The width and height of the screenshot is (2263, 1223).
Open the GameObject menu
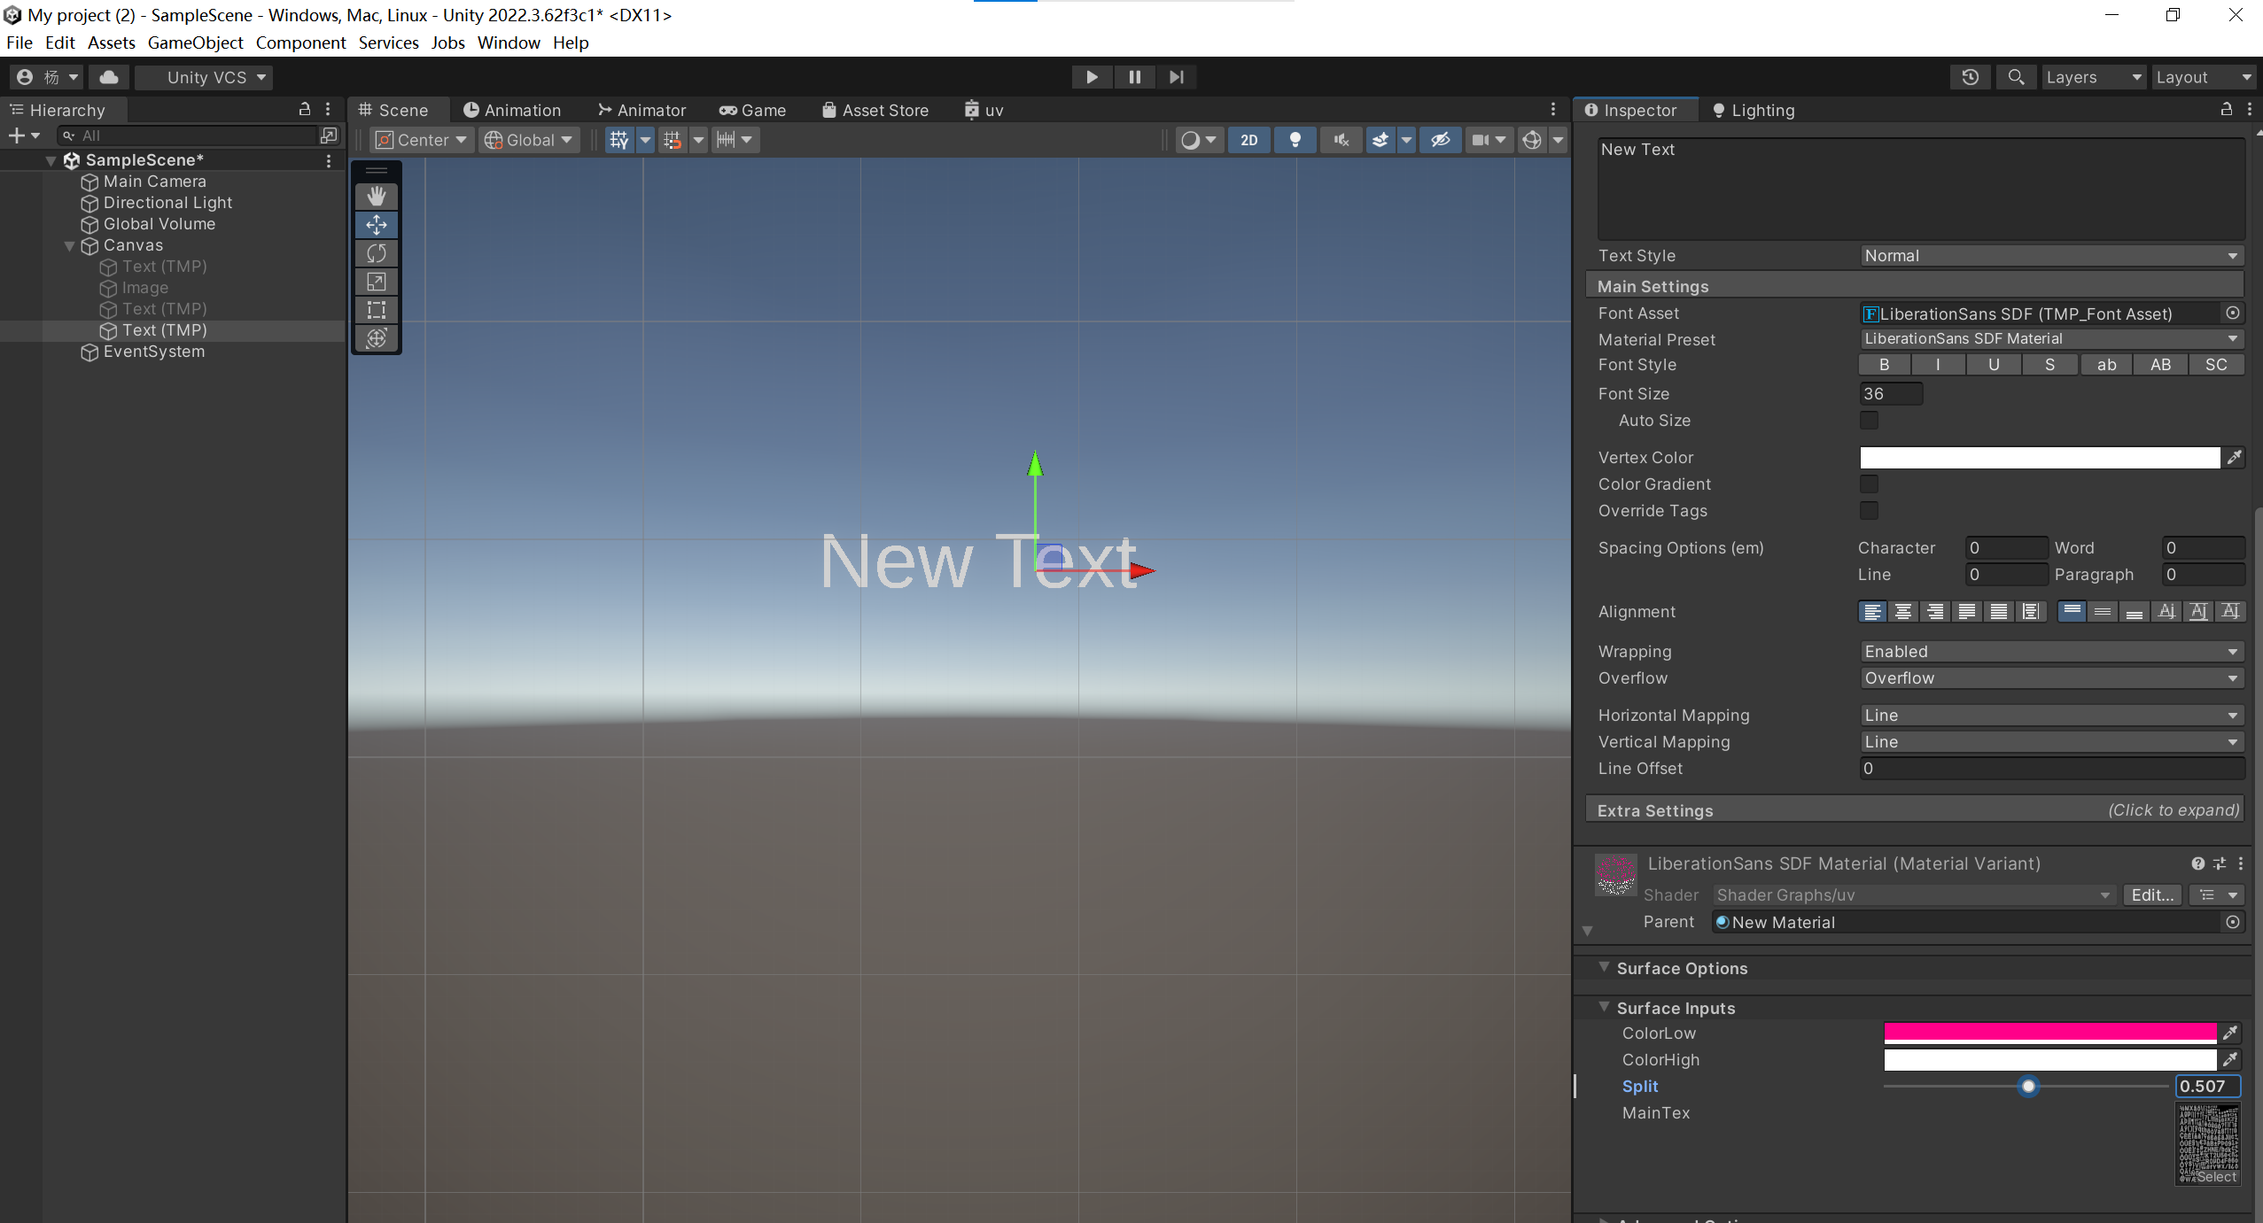coord(195,43)
